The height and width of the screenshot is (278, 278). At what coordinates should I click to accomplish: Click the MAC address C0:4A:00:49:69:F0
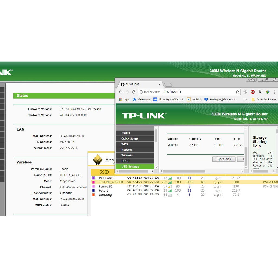point(143,182)
